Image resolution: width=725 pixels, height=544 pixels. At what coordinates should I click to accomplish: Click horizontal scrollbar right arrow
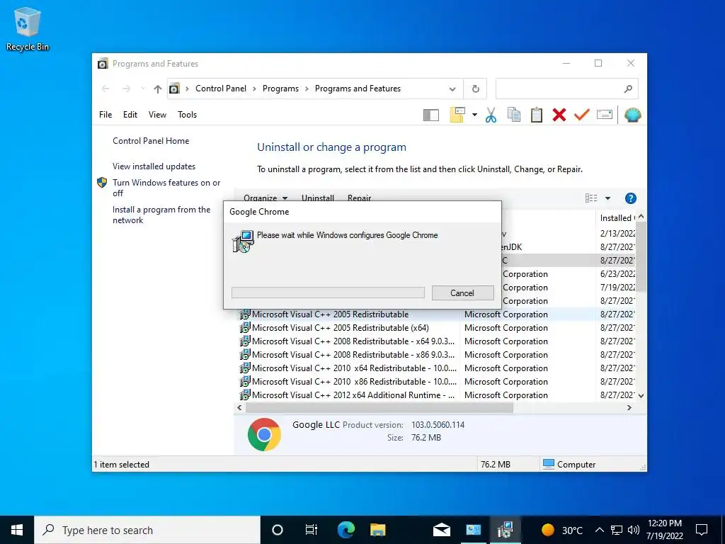(629, 407)
